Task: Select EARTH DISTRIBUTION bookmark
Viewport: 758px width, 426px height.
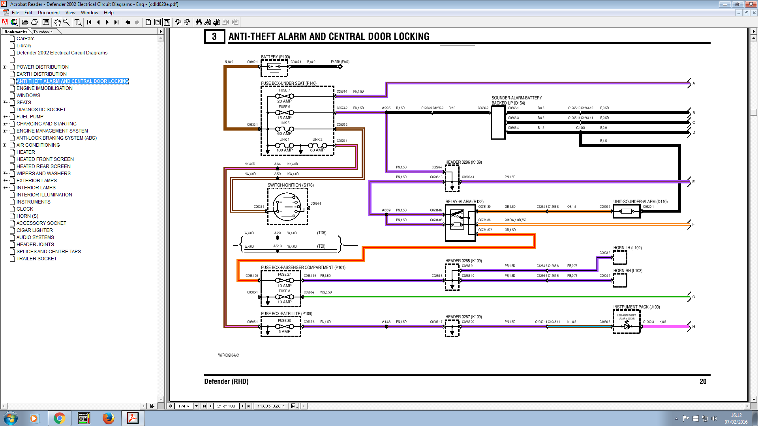Action: (41, 74)
